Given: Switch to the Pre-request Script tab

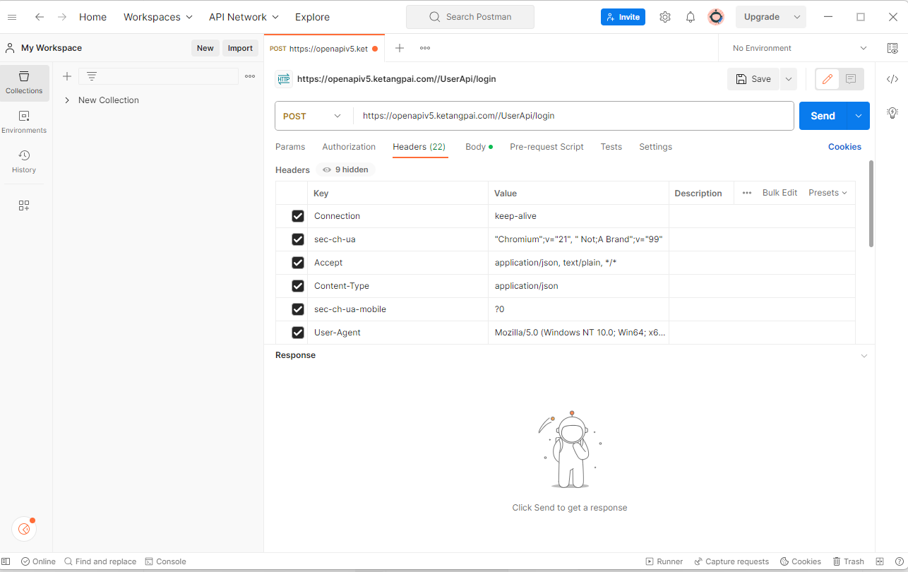Looking at the screenshot, I should click(x=546, y=147).
